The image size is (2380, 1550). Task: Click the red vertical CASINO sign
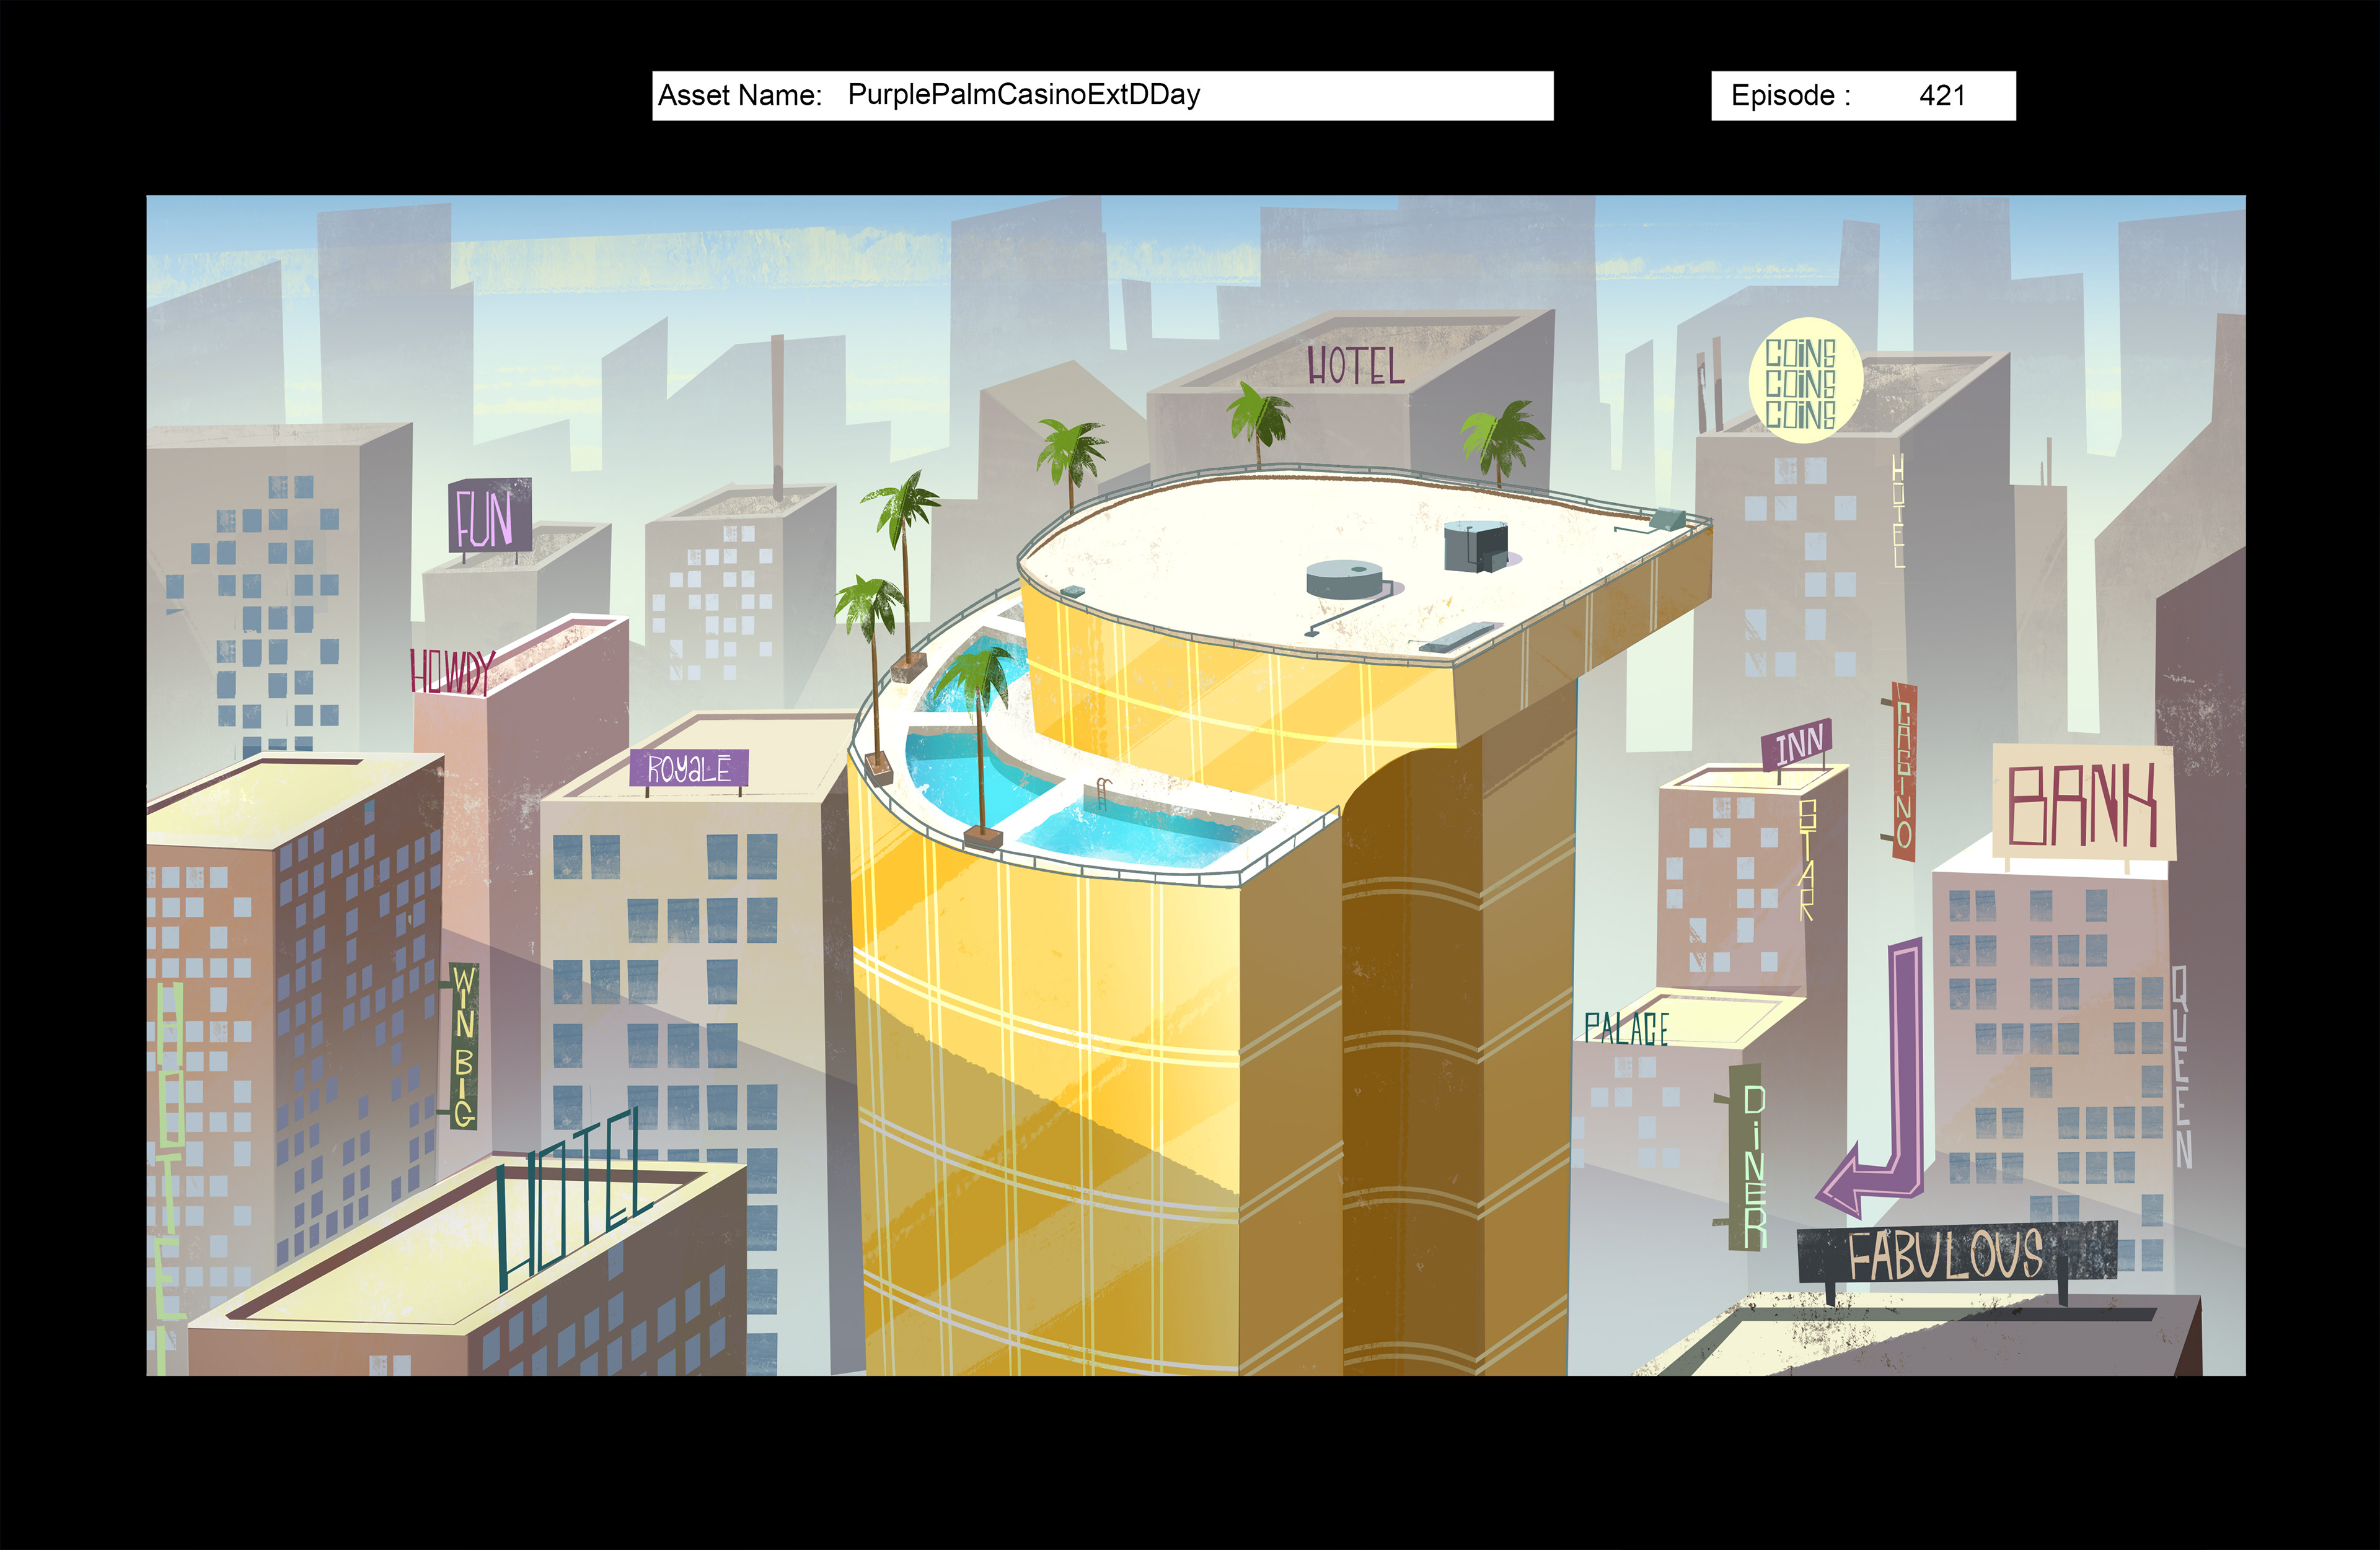(1904, 771)
